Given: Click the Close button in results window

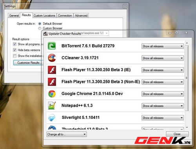Looking at the screenshot, I should tap(177, 134).
